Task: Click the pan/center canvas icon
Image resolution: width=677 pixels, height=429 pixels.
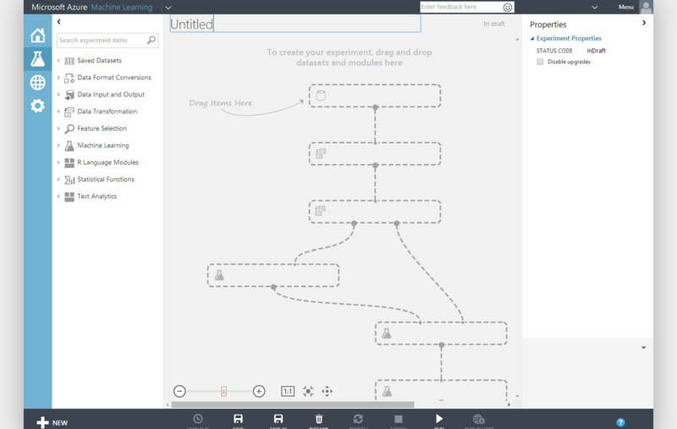Action: click(327, 391)
